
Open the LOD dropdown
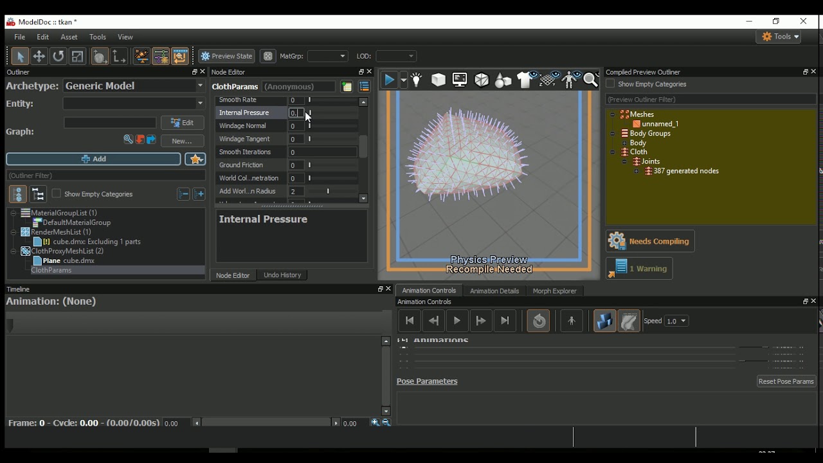(x=396, y=57)
